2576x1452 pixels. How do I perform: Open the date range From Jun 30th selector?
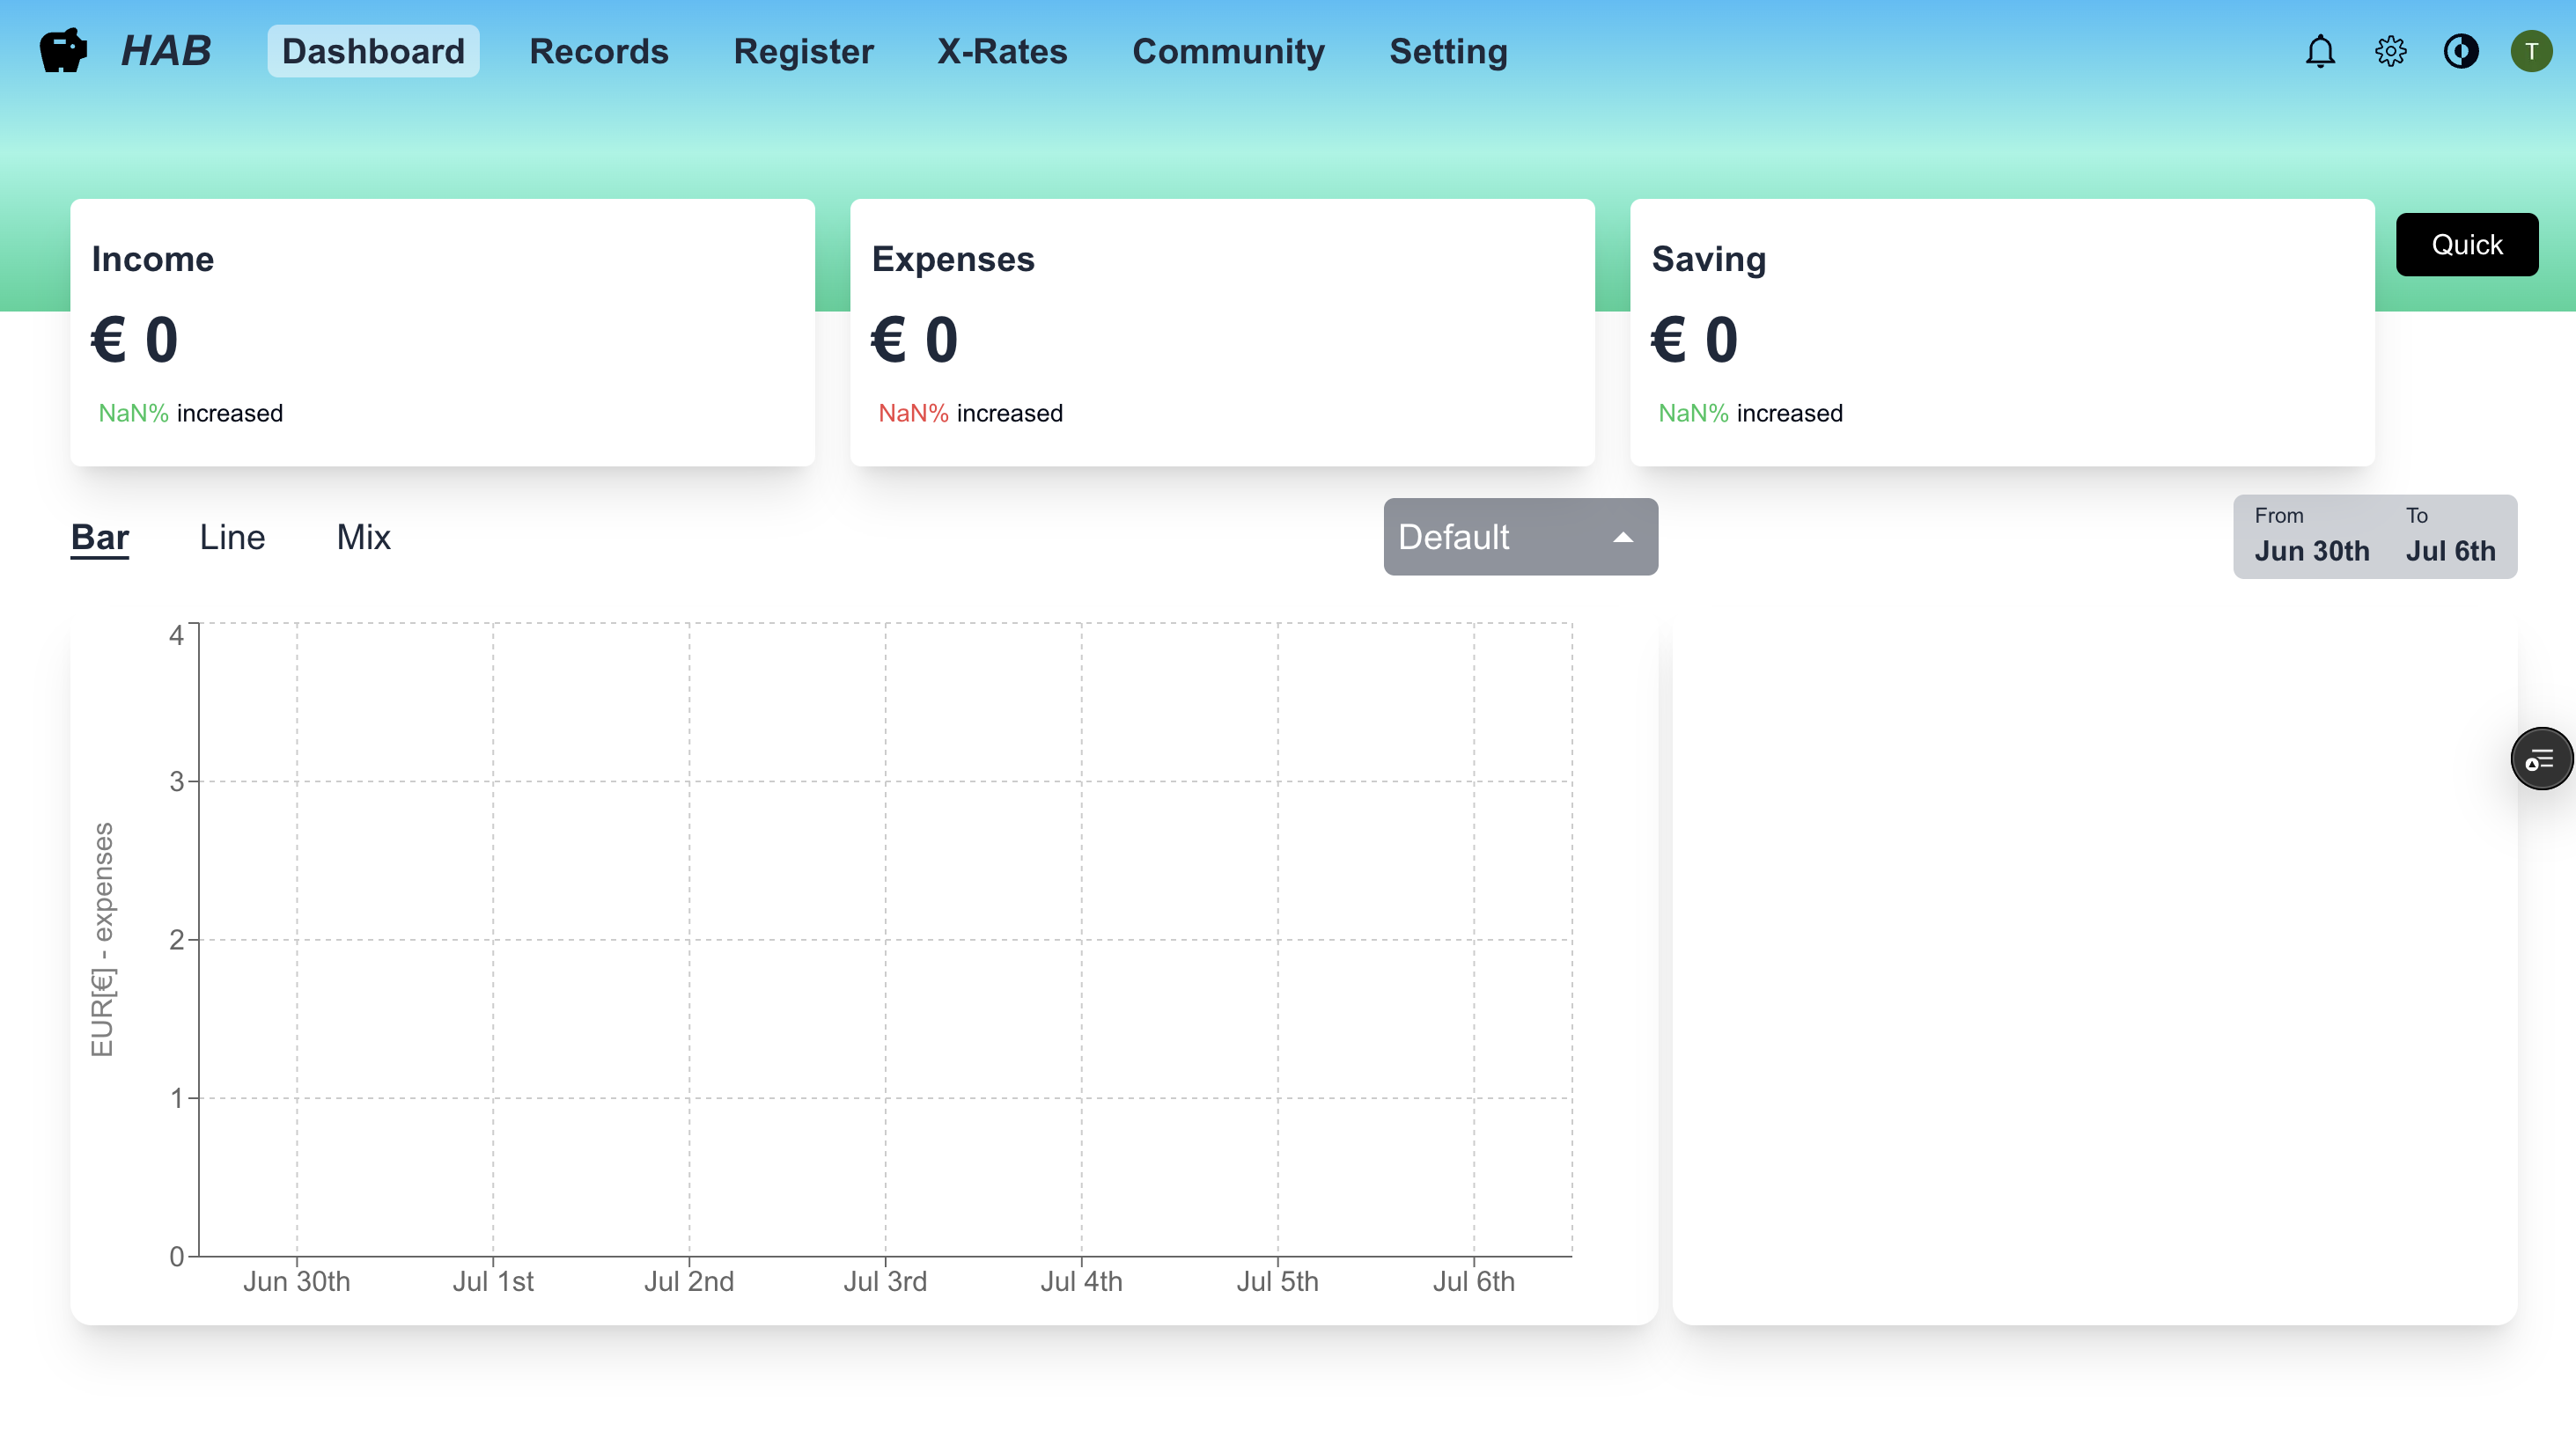click(x=2311, y=537)
